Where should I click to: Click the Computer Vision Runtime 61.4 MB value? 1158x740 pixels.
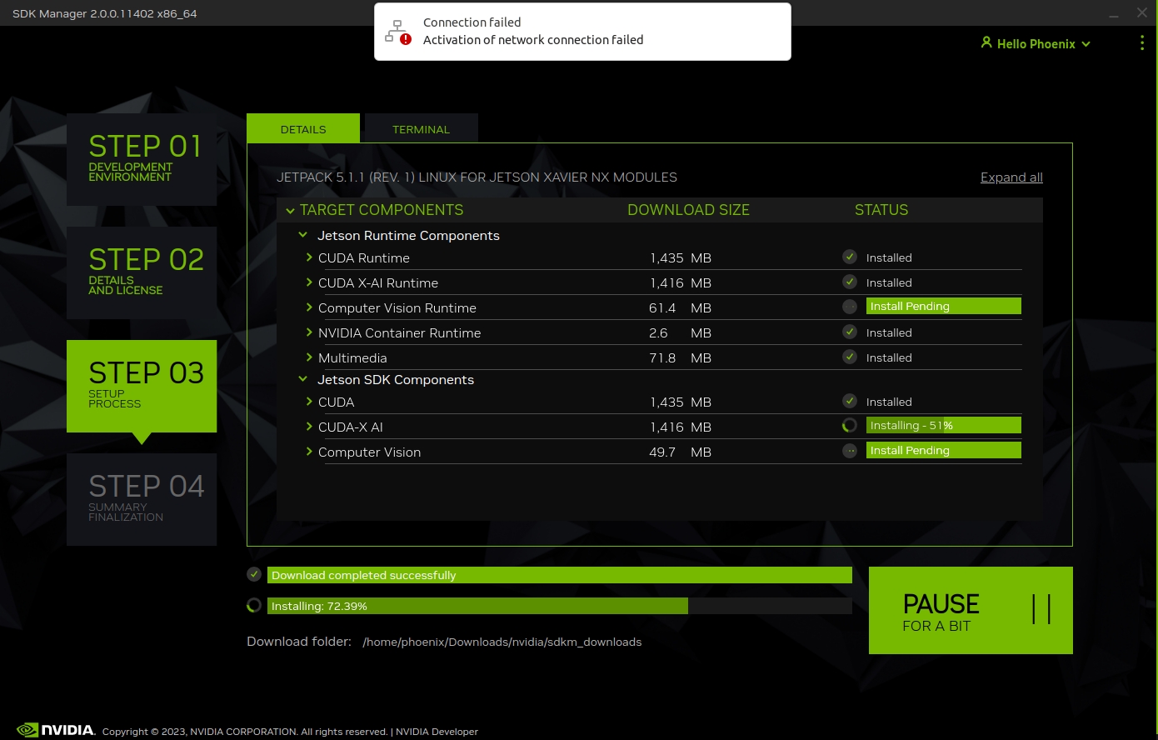(x=680, y=307)
